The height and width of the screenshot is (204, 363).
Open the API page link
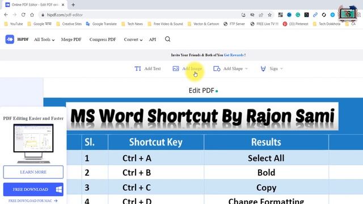[x=153, y=40]
